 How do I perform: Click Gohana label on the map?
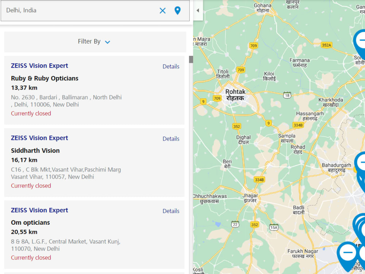(262, 8)
